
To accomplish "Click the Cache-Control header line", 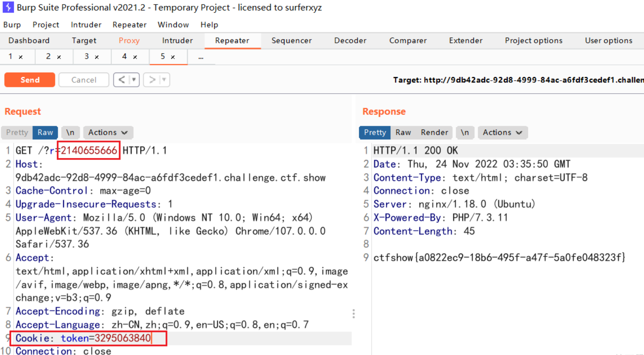I will (x=83, y=191).
